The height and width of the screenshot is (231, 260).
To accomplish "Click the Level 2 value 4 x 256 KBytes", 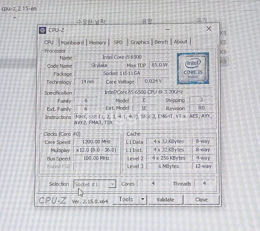I will pos(169,158).
